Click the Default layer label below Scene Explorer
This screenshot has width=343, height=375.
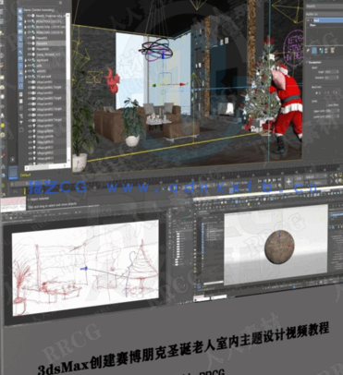24,175
